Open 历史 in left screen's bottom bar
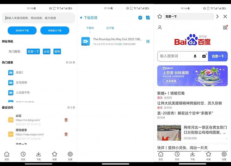The height and width of the screenshot is (166, 231). (x=23, y=156)
